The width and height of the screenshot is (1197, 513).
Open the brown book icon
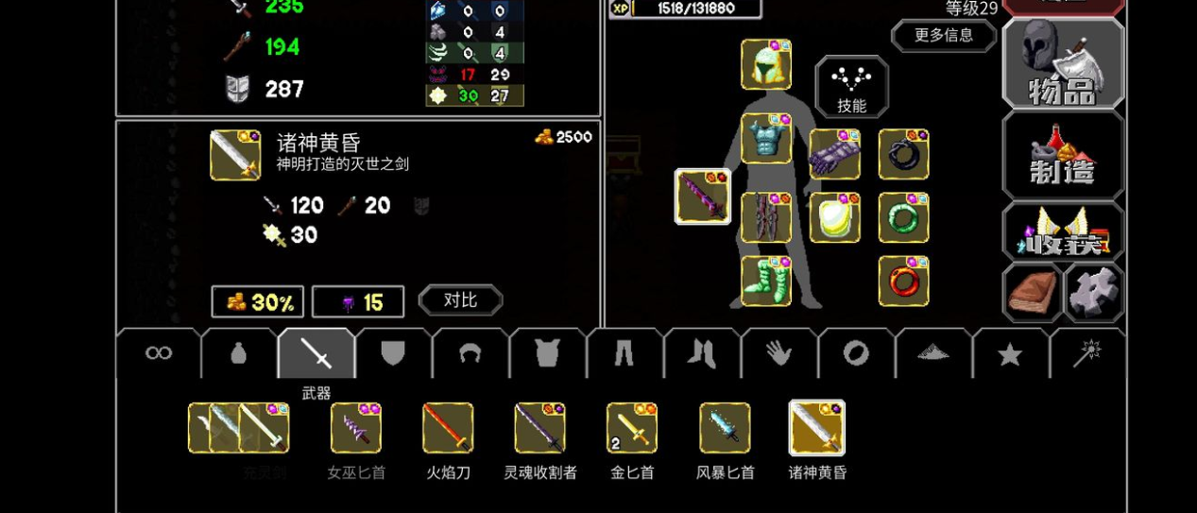click(x=1033, y=292)
